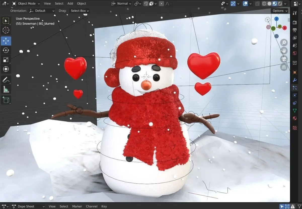Choose the Move tool
This screenshot has height=209, width=302.
6,41
